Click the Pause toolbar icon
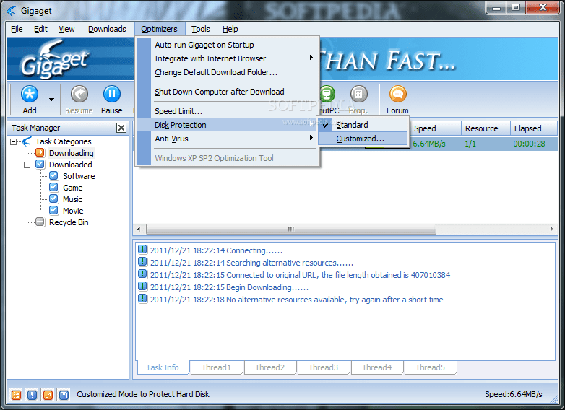Viewport: 565px width, 410px height. click(112, 95)
